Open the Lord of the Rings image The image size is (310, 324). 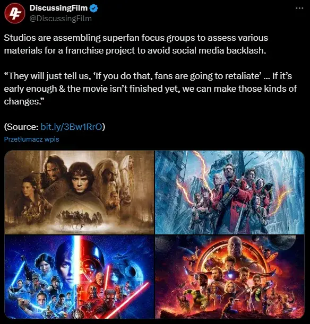coord(79,192)
